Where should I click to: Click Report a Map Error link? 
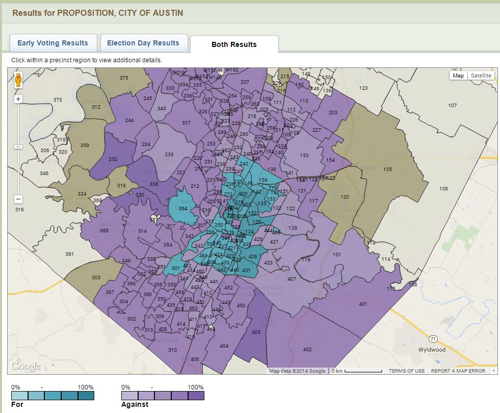(x=458, y=371)
